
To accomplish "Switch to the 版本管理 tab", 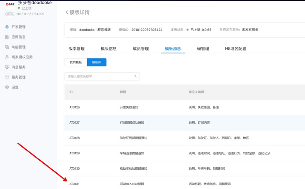I will 76,49.
